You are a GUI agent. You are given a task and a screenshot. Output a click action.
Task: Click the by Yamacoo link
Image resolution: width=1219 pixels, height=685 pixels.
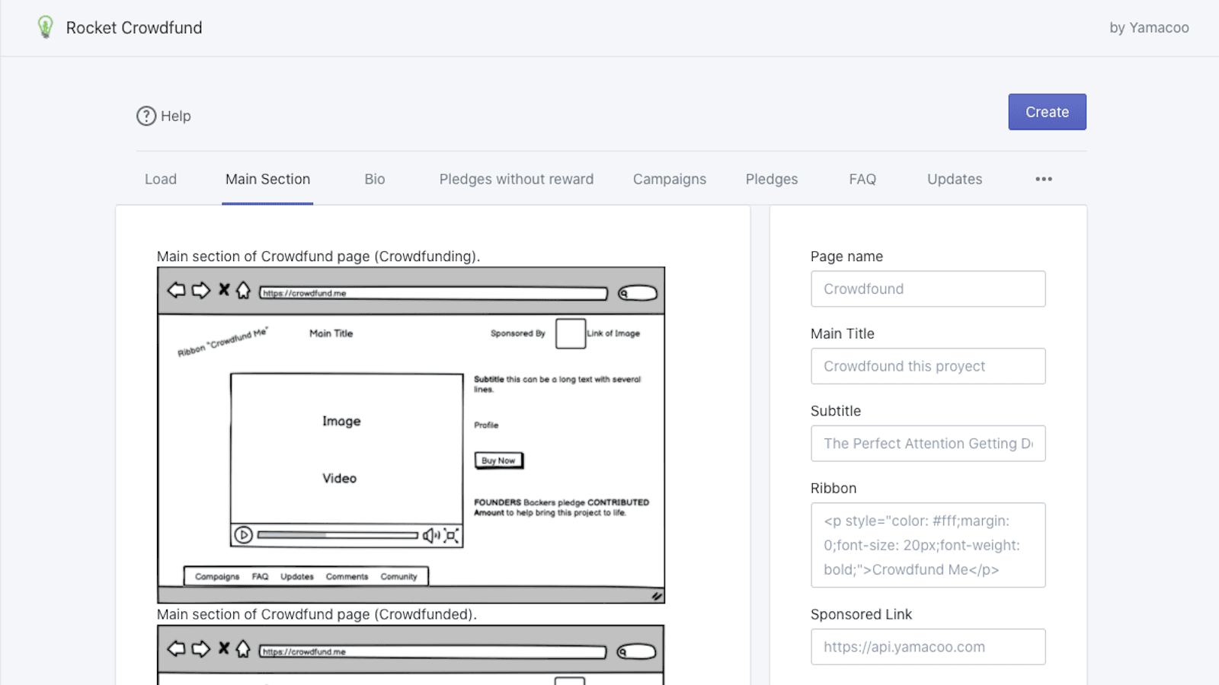(x=1148, y=27)
